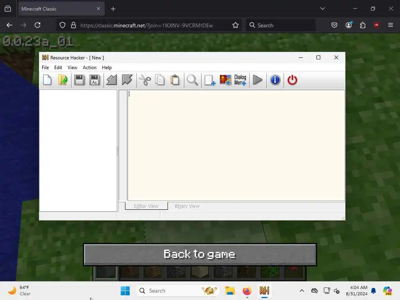Switch to the Editor View tab
The width and height of the screenshot is (400, 300).
click(x=146, y=206)
